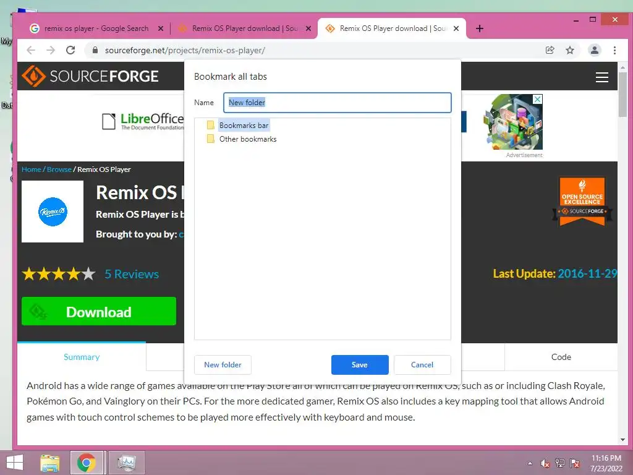Open File Explorer from the taskbar
The width and height of the screenshot is (633, 475).
[x=50, y=463]
